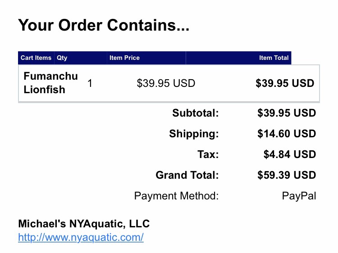This screenshot has height=253, width=338.
Task: Select the Fumanchu Lionfish item name
Action: 50,83
